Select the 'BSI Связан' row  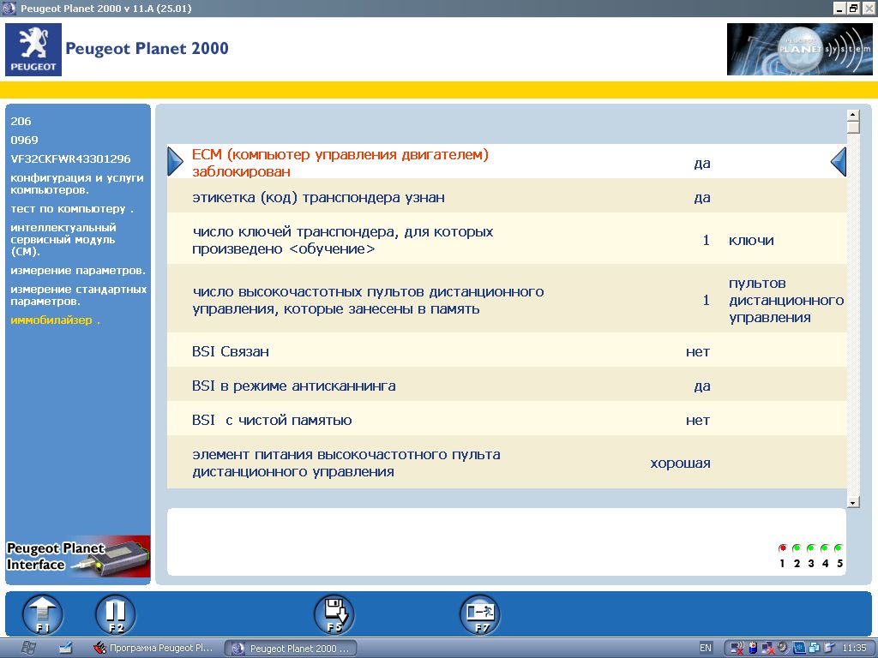coord(507,350)
